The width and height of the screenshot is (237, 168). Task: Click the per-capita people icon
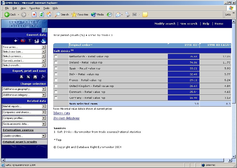coord(36,41)
